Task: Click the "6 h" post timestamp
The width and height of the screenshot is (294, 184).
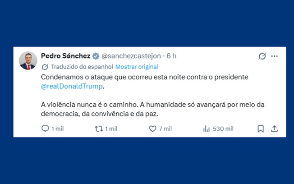Action: pos(171,56)
